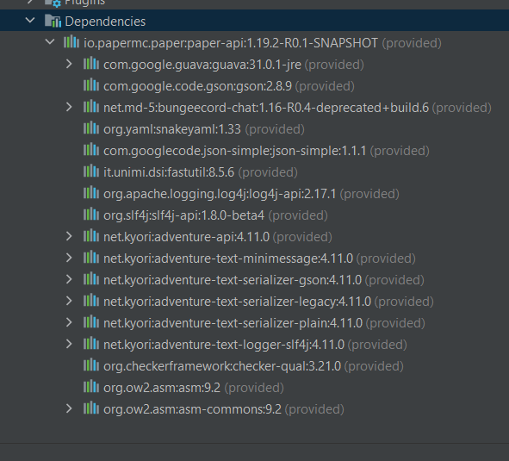Expand the adventure-api:4.11.0 node
Image resolution: width=509 pixels, height=461 pixels.
pos(69,236)
